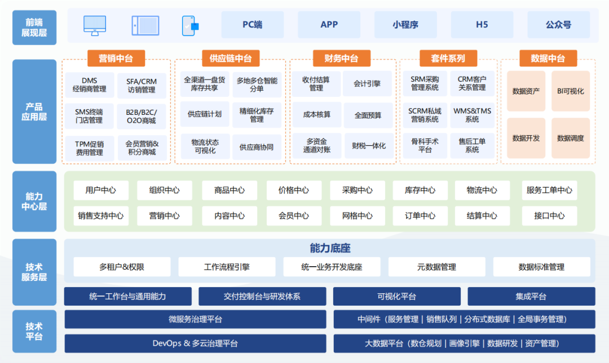The image size is (609, 363).
Task: Click SFA/CRM访销管理 module
Action: [142, 86]
